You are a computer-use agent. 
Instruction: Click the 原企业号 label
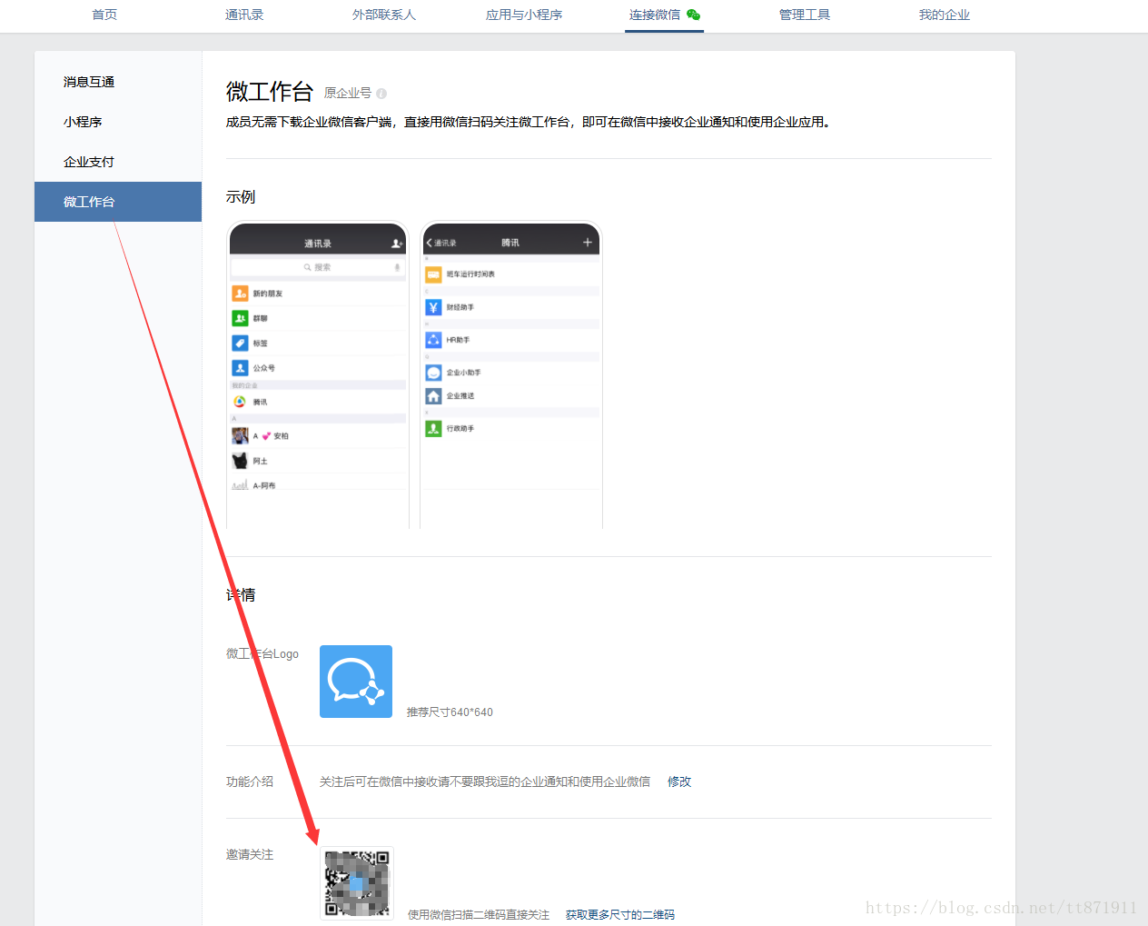(348, 93)
